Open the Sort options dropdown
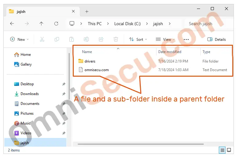Viewport: 236px width, 157px height. coord(138,39)
